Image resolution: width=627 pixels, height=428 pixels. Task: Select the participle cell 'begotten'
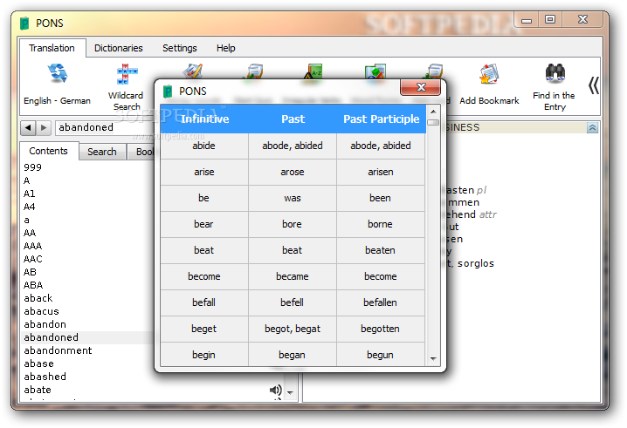coord(381,329)
